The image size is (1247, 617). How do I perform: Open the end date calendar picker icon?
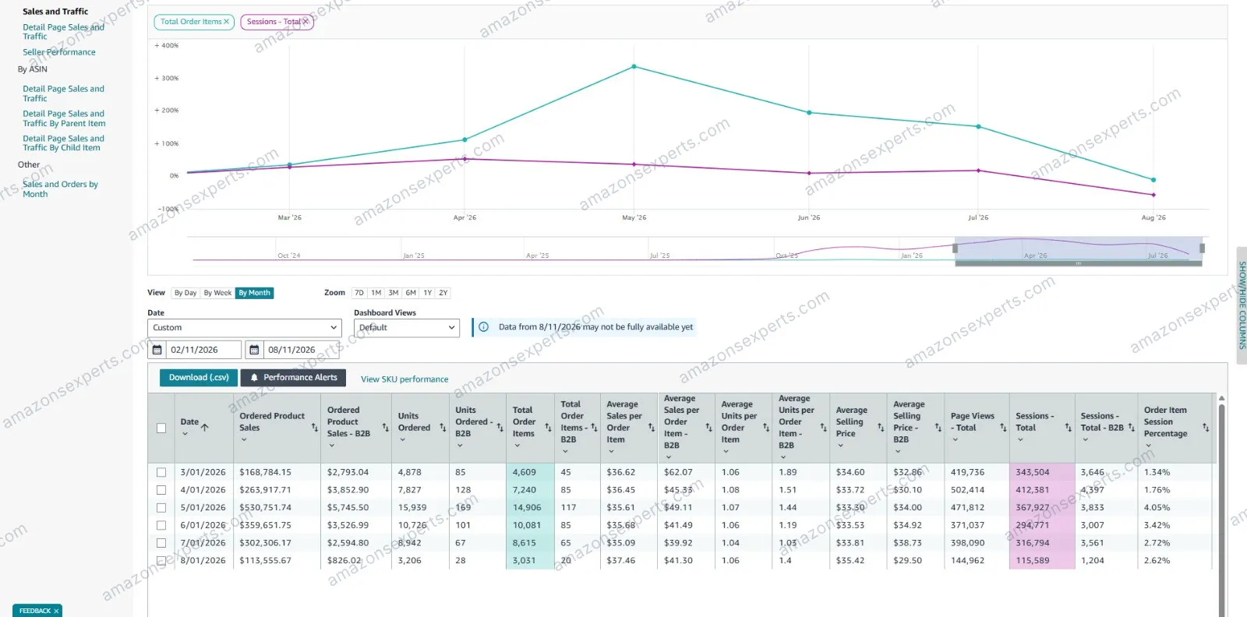click(x=255, y=350)
